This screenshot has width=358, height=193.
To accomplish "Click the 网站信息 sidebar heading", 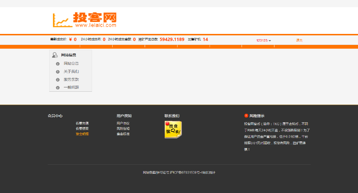I will 68,55.
